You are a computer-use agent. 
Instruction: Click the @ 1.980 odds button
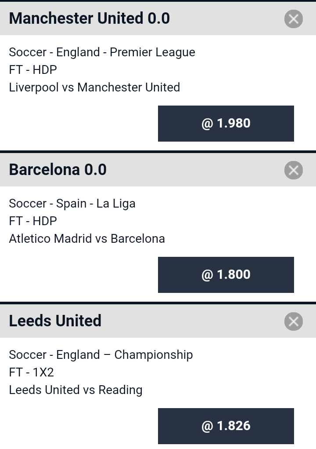point(226,124)
